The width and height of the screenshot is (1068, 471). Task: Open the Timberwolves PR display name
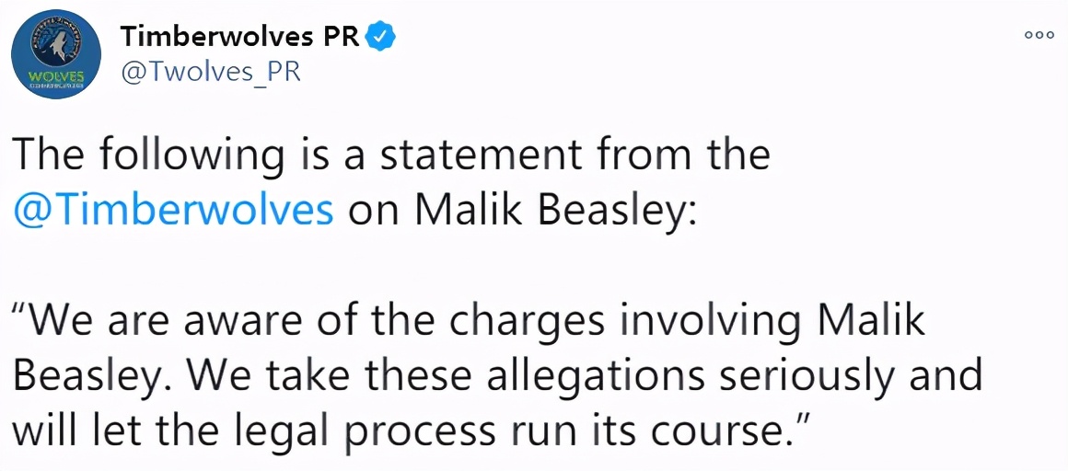pyautogui.click(x=240, y=36)
